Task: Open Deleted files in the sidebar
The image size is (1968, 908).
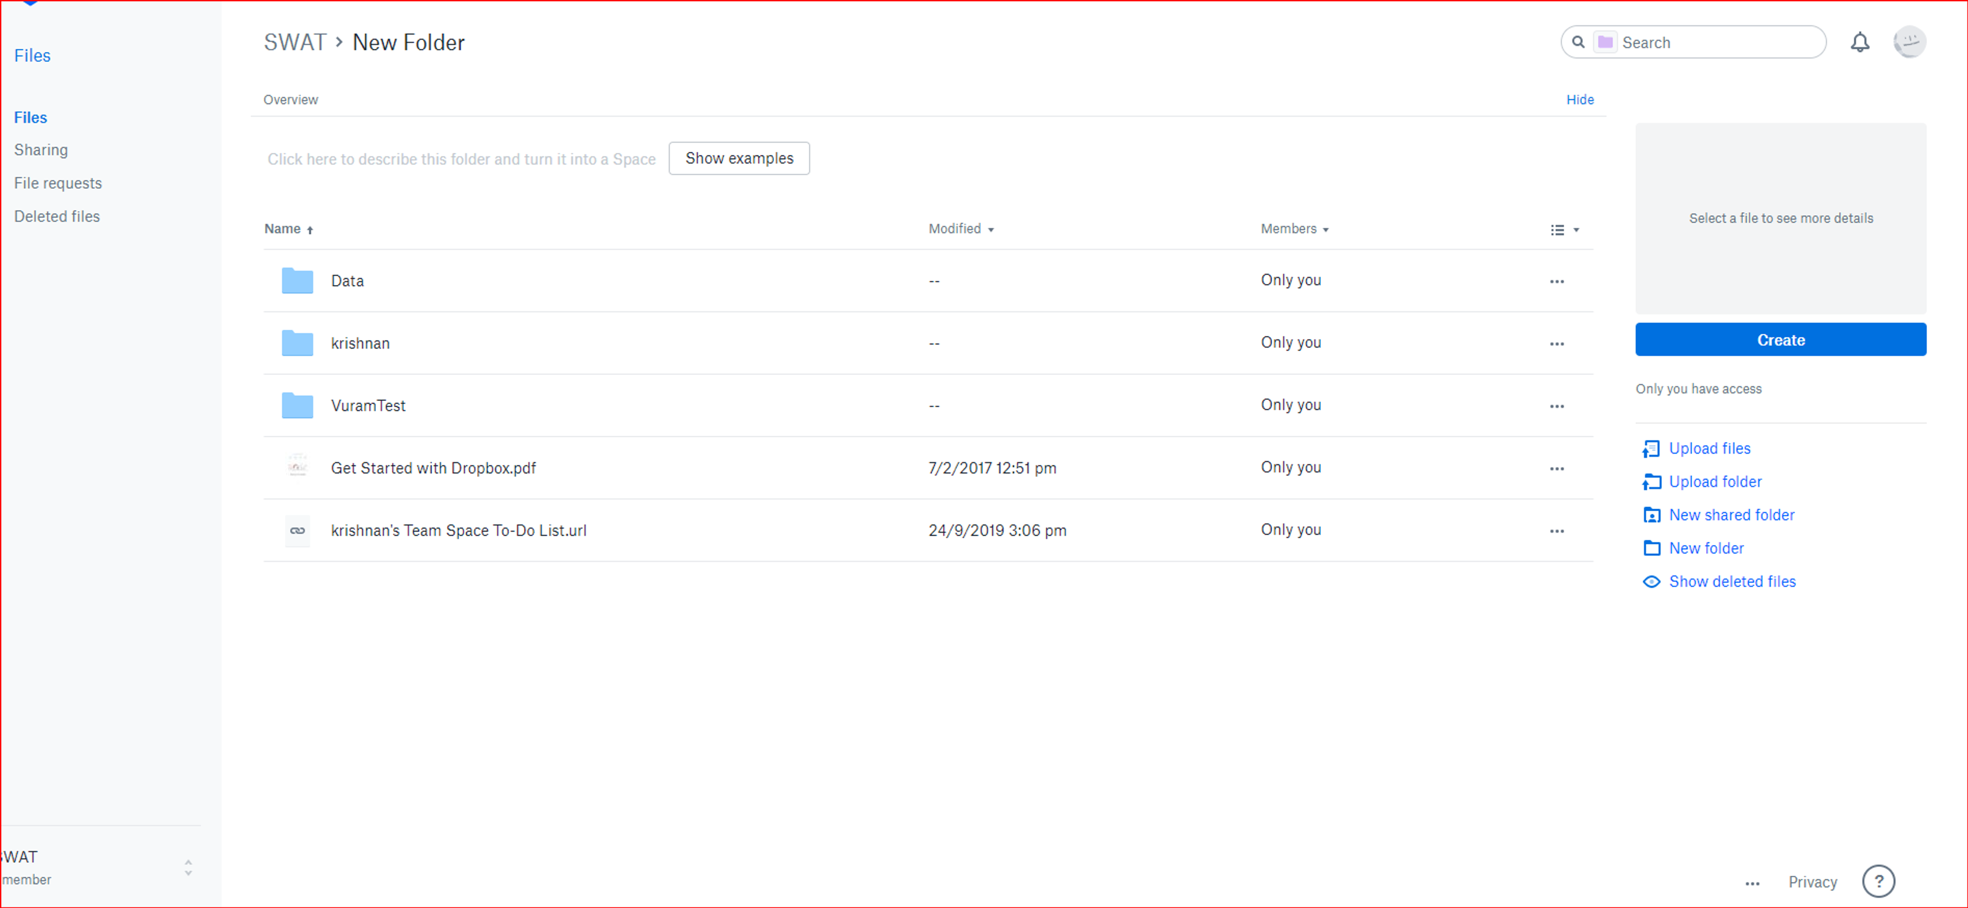Action: tap(56, 216)
